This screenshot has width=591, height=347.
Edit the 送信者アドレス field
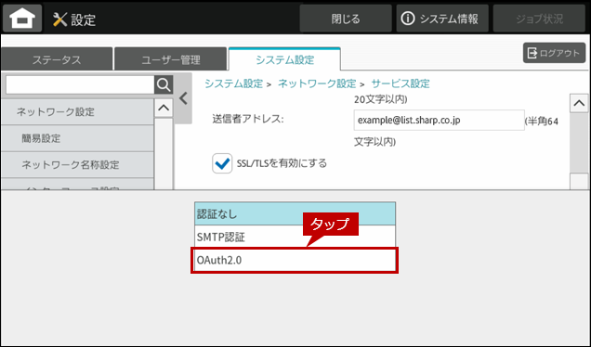tap(440, 120)
